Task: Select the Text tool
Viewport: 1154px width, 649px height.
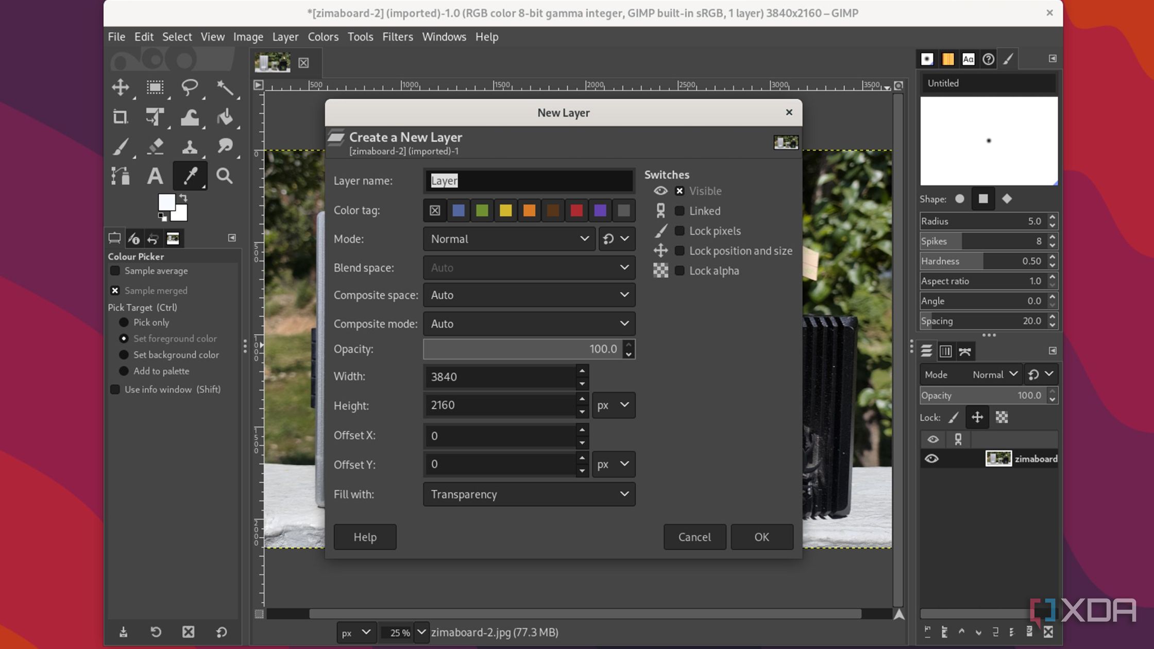Action: tap(155, 176)
